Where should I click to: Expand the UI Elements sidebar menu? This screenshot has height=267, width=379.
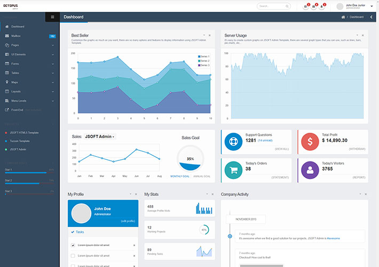pos(29,54)
